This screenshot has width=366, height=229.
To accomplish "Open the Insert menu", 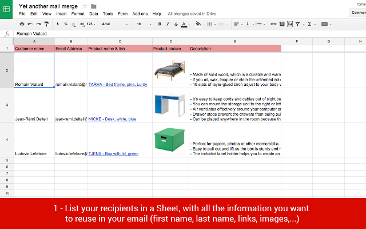I will point(61,14).
